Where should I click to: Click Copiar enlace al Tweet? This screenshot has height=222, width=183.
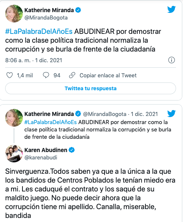(108, 75)
